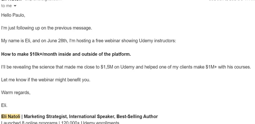Image resolution: width=255 pixels, height=124 pixels.
Task: Expand recipient details arrow next to "to me"
Action: pyautogui.click(x=15, y=6)
